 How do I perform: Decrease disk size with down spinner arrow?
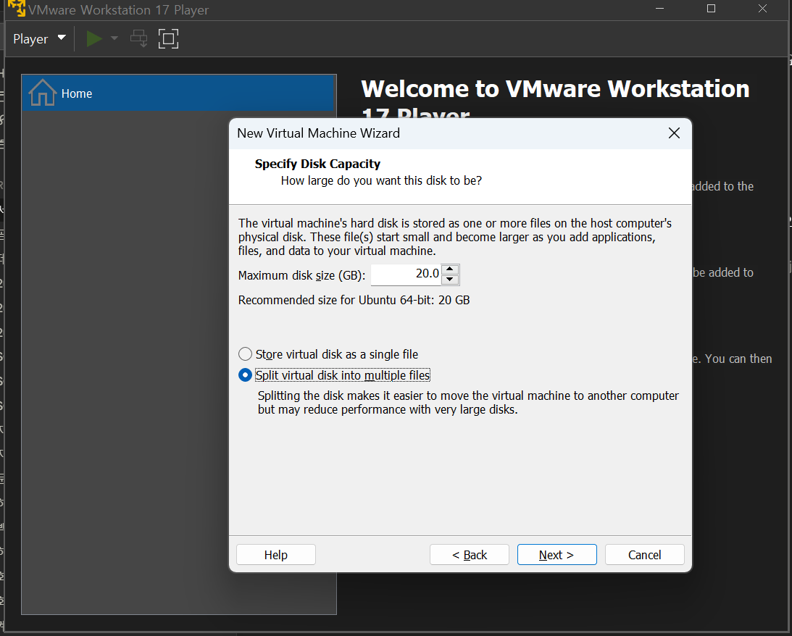point(449,280)
